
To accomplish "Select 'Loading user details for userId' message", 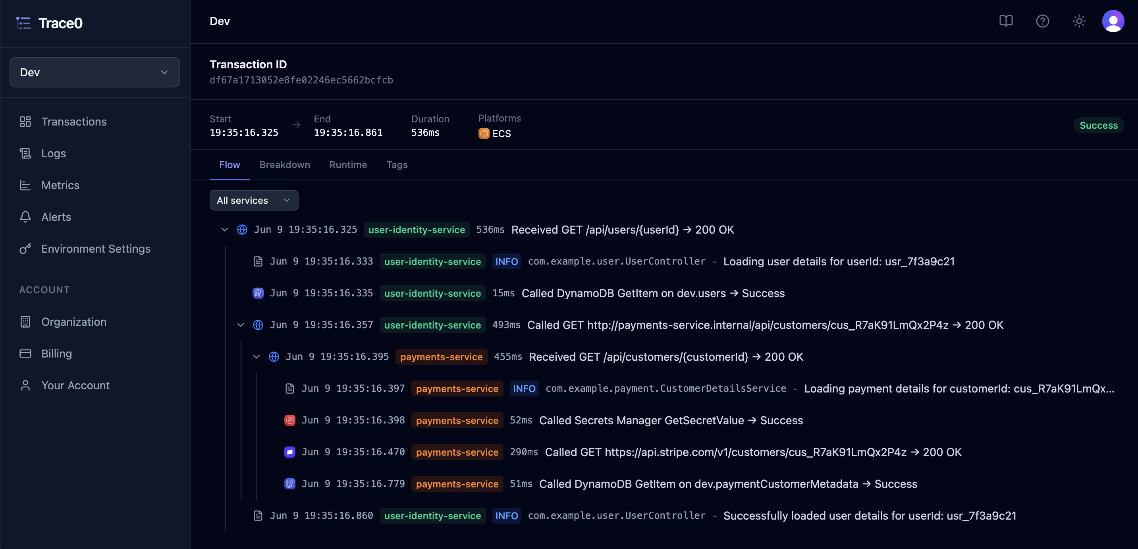I will (839, 262).
